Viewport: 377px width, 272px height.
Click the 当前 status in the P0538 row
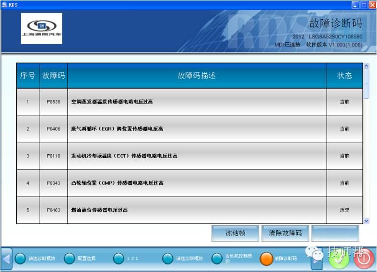point(344,102)
